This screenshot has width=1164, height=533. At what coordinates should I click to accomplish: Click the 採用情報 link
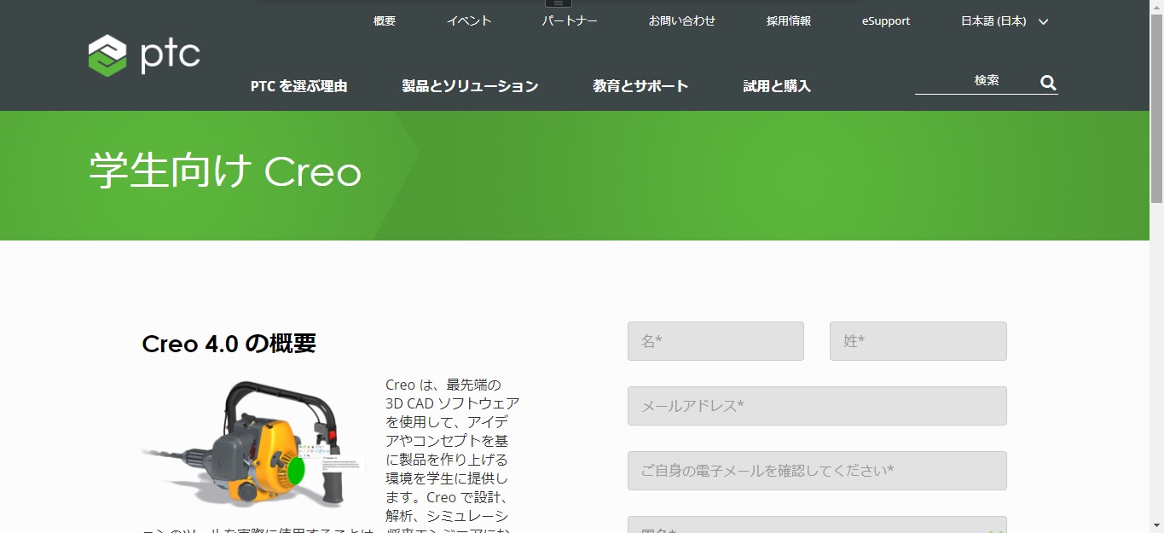pos(788,21)
